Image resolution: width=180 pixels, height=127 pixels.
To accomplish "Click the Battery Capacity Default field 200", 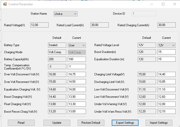I will pos(57,59).
